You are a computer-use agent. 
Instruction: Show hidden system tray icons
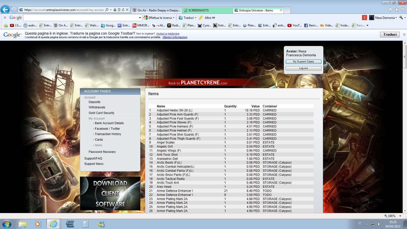click(367, 224)
